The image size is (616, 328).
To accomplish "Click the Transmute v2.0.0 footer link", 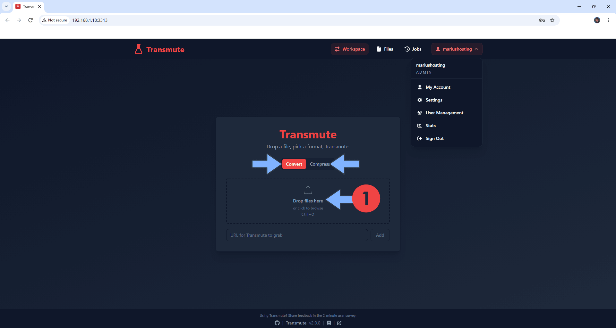I will [x=303, y=323].
